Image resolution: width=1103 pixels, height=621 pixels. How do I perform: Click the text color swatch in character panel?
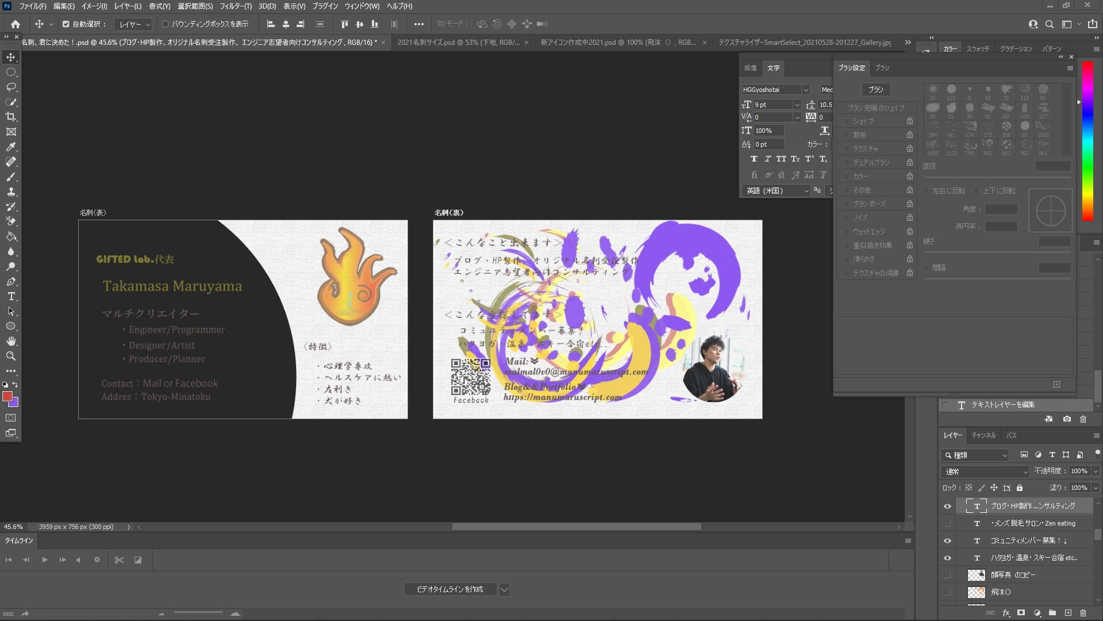pos(832,144)
